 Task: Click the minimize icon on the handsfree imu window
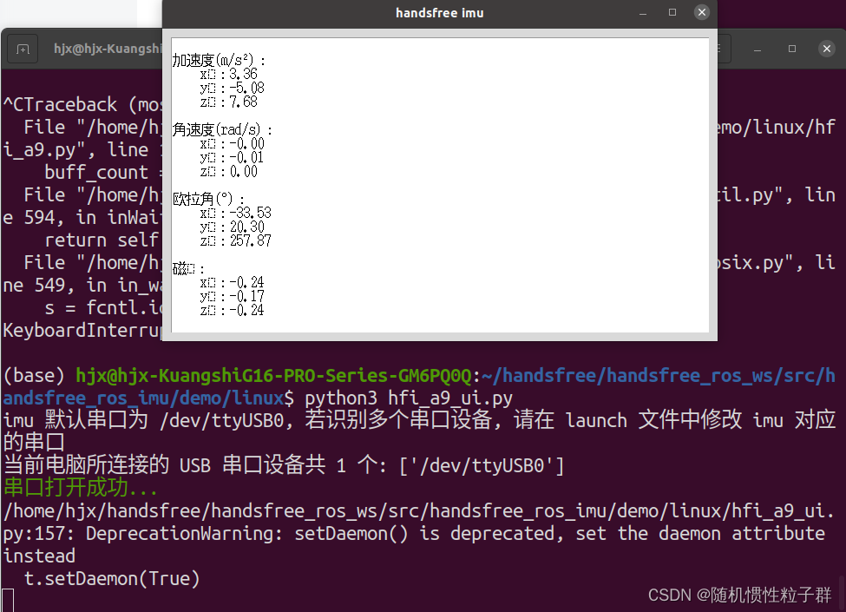tap(642, 12)
